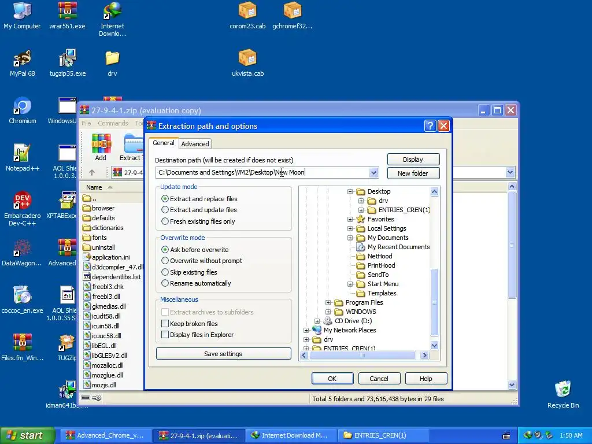Enable Display files in Explorer checkbox

pyautogui.click(x=198, y=335)
